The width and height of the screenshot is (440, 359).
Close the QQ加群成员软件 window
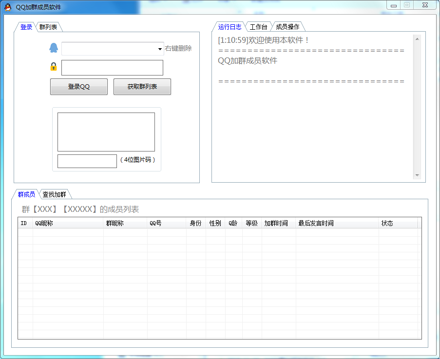coord(425,5)
